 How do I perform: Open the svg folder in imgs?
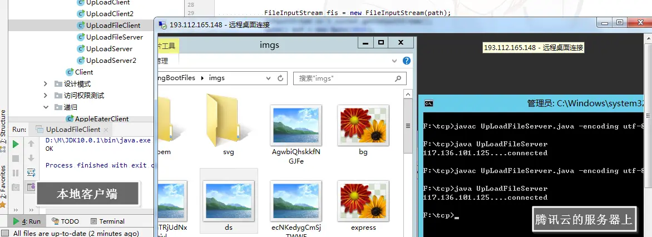click(x=228, y=125)
